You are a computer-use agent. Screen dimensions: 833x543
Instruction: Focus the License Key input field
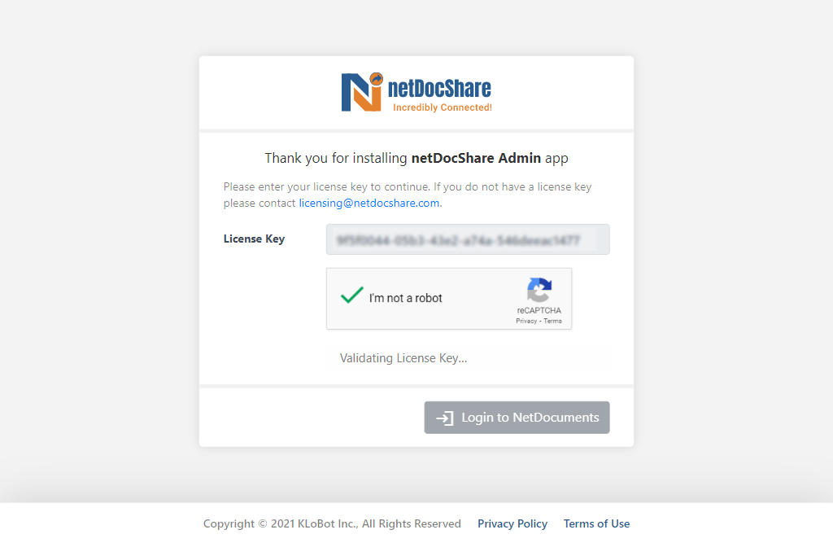click(x=468, y=239)
